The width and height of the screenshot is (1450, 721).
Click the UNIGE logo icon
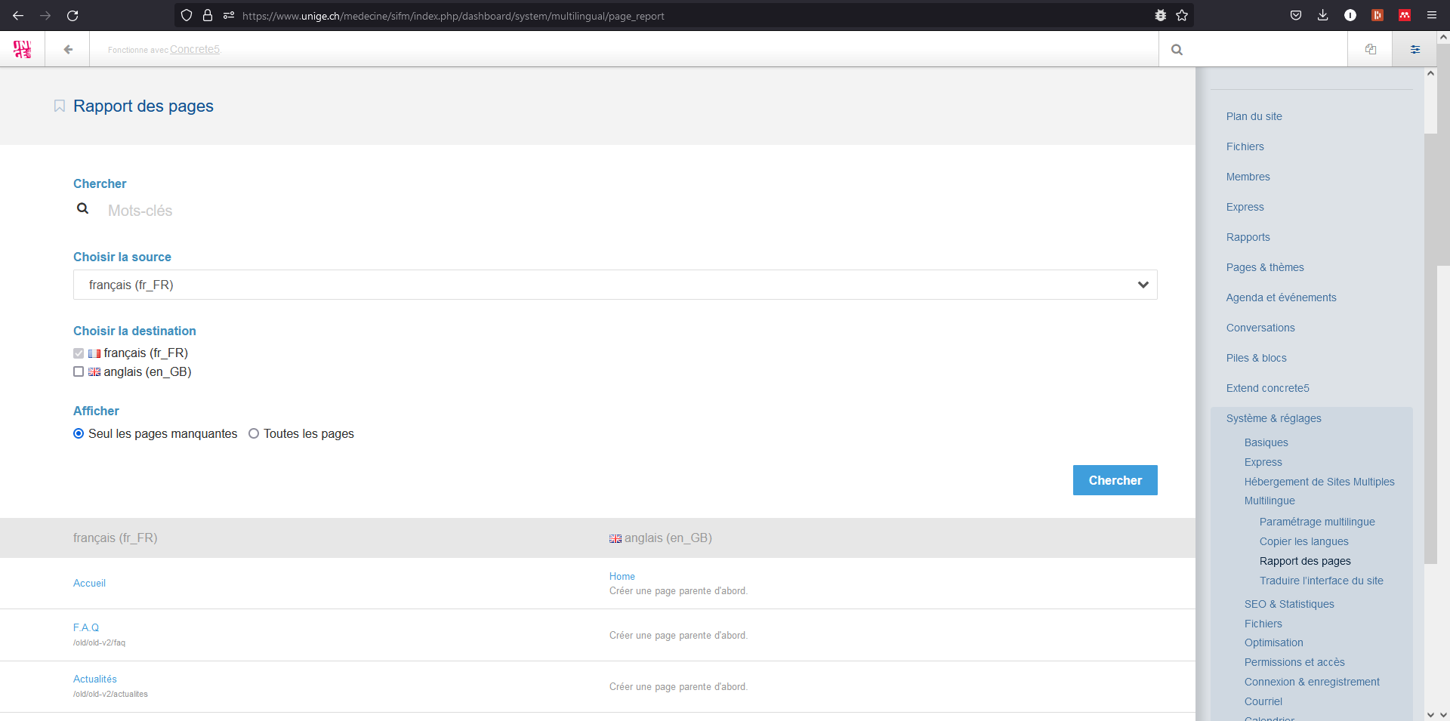pyautogui.click(x=23, y=50)
